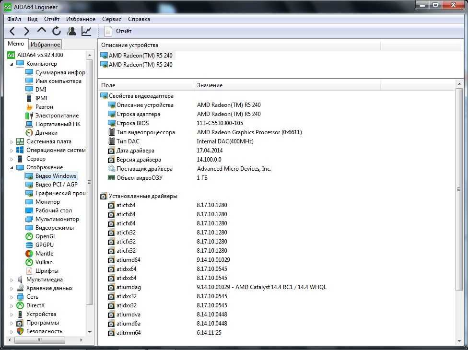Open the DMI tree item
The width and height of the screenshot is (468, 350).
coord(41,90)
